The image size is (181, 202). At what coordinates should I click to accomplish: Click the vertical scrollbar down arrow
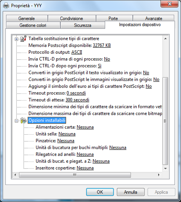165,169
